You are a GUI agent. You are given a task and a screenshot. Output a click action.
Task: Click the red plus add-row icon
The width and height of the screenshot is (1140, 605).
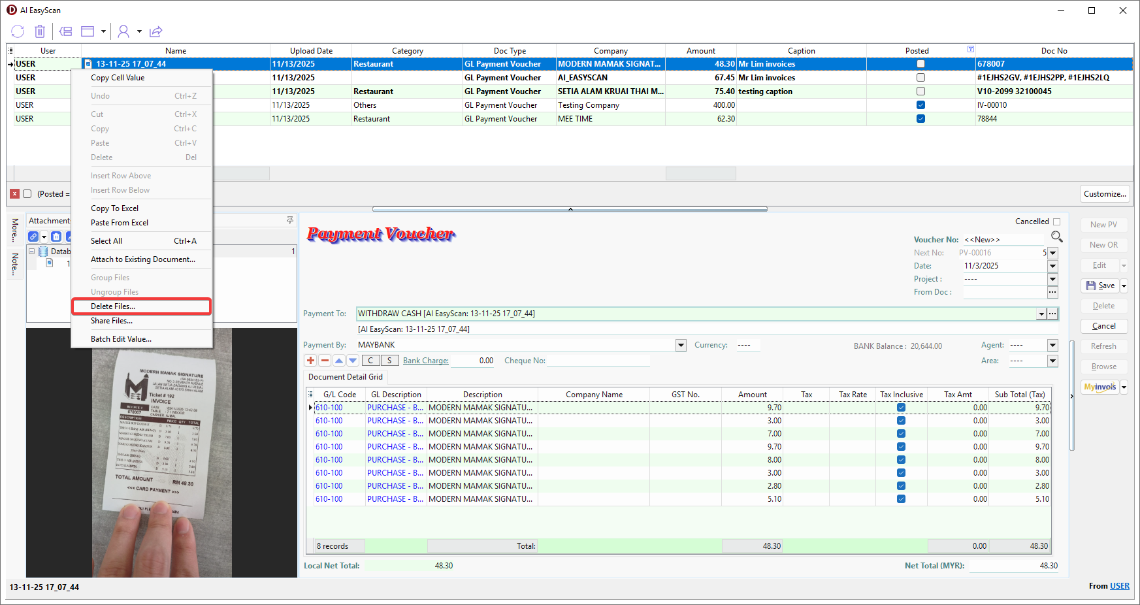311,361
